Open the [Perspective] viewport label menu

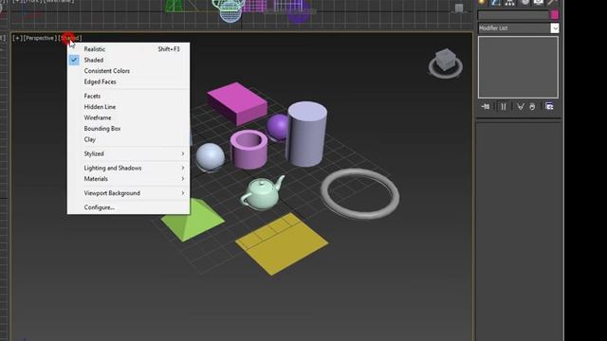point(40,38)
